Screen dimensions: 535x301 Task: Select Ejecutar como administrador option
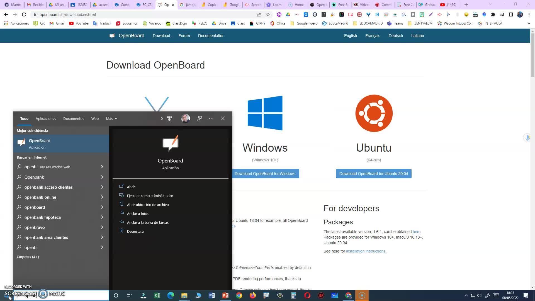click(150, 196)
